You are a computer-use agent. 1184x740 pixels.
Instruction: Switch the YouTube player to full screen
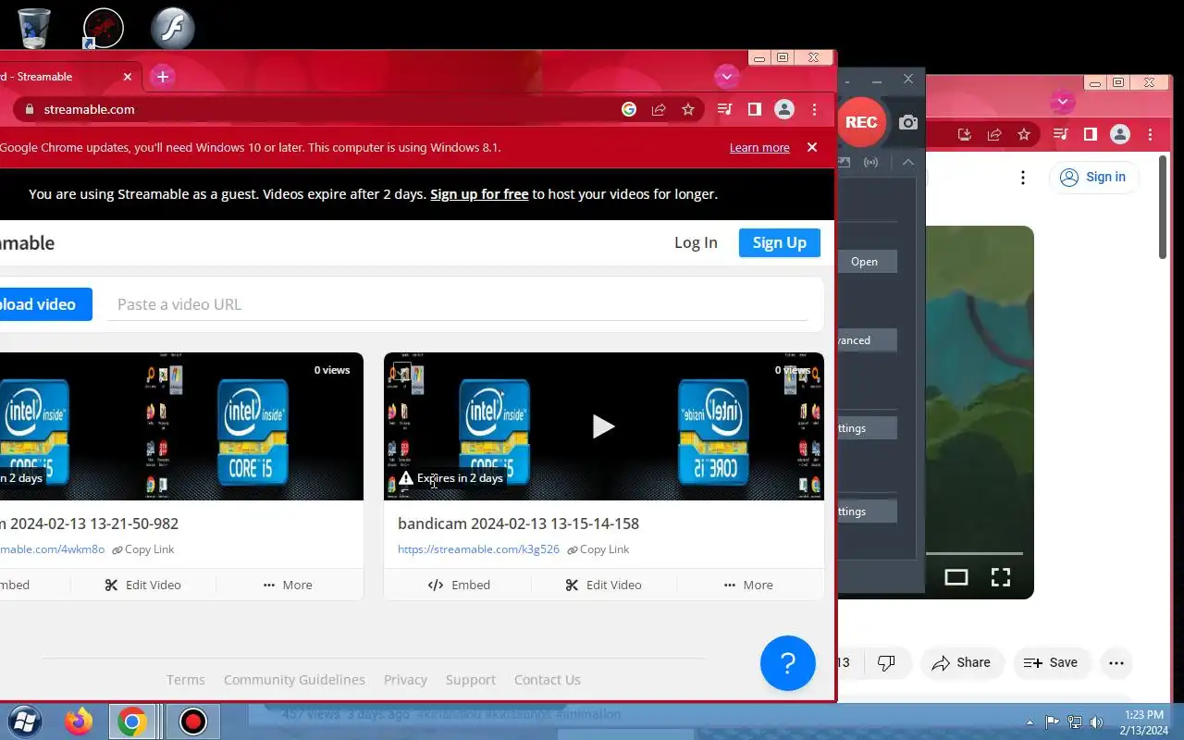[1001, 577]
